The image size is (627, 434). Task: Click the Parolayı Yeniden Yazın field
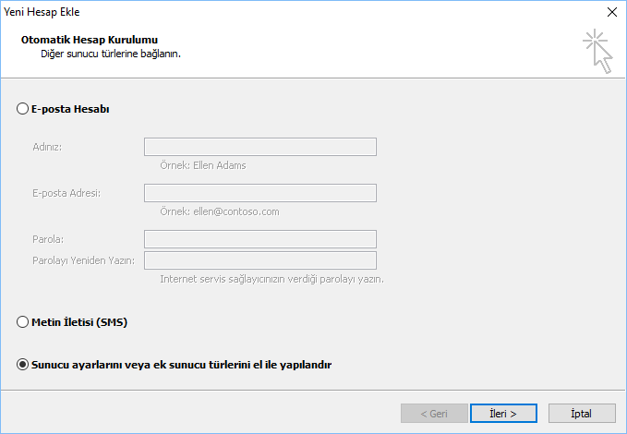(259, 260)
